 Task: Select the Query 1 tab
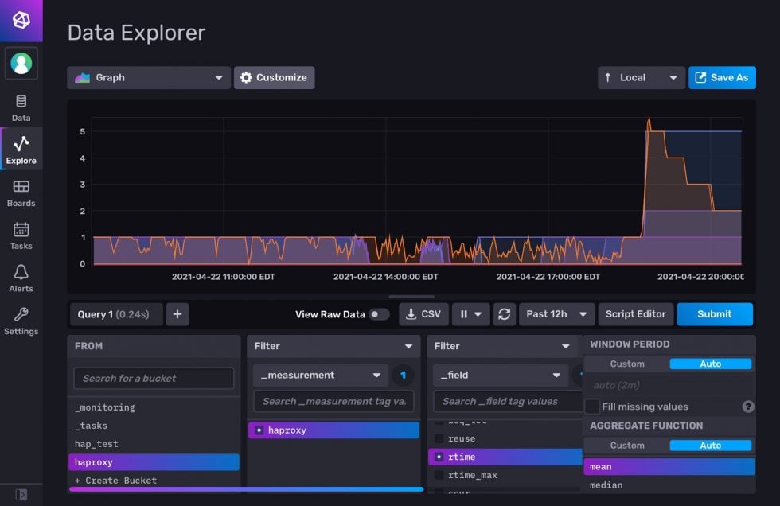pos(116,314)
